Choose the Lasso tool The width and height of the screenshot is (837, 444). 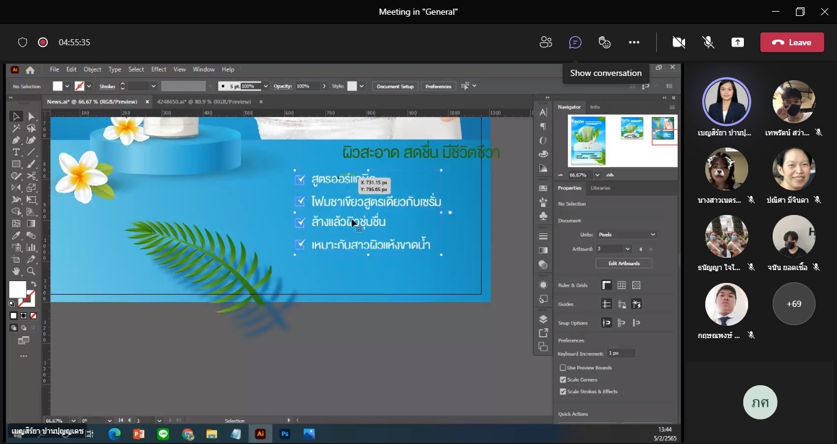point(31,129)
